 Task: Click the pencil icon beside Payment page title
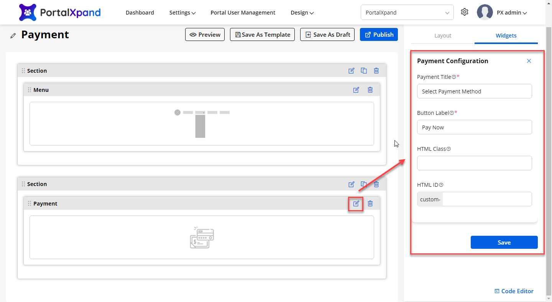click(13, 36)
